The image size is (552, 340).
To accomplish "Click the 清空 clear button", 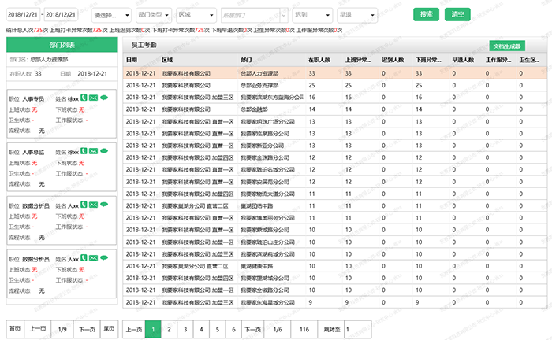I will coord(457,14).
